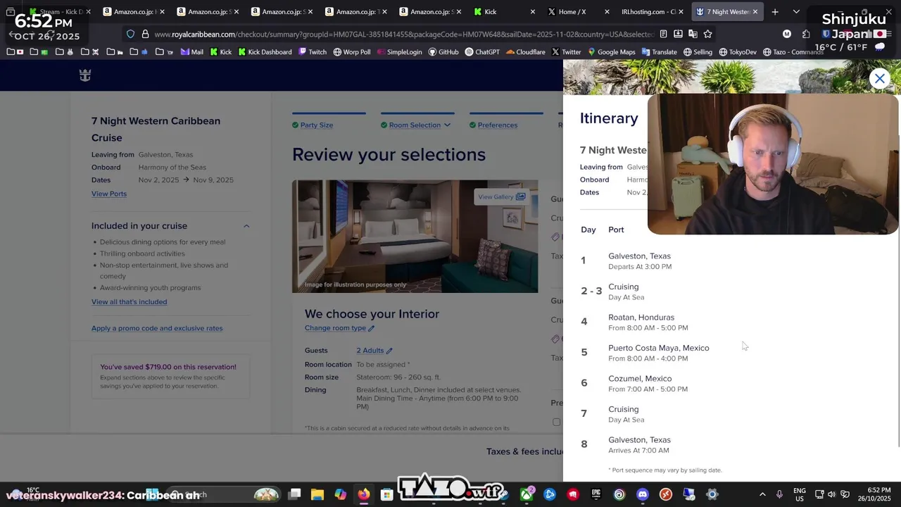The width and height of the screenshot is (901, 507).
Task: Launch Microsoft Store from the taskbar
Action: coord(386,494)
